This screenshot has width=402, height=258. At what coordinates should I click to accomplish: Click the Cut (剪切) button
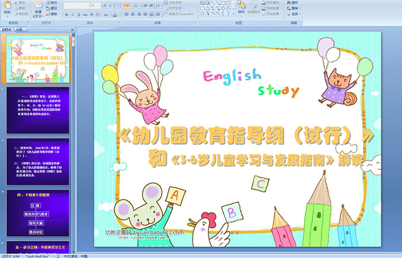[x=20, y=2]
